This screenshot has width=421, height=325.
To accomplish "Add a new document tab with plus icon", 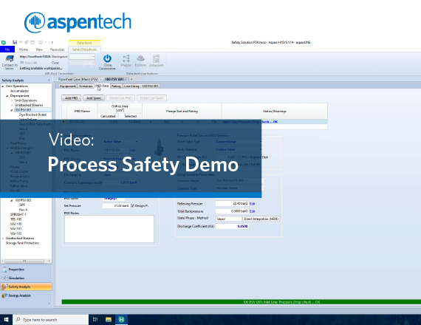I will click(131, 79).
